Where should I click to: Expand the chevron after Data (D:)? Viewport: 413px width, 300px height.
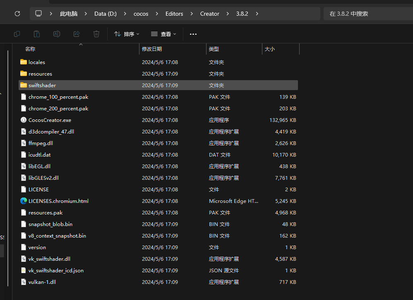(x=125, y=14)
